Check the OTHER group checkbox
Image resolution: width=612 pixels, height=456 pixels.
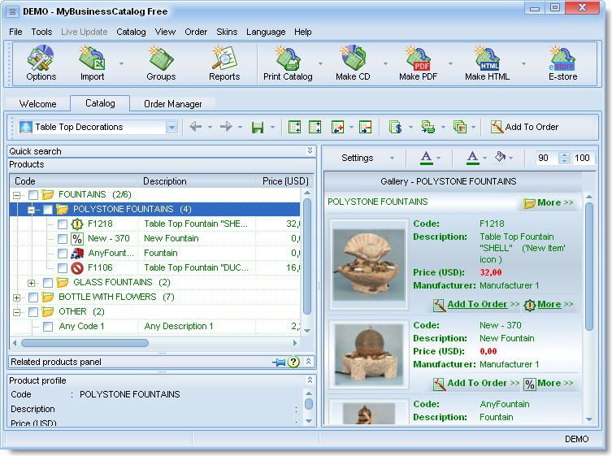click(x=33, y=312)
